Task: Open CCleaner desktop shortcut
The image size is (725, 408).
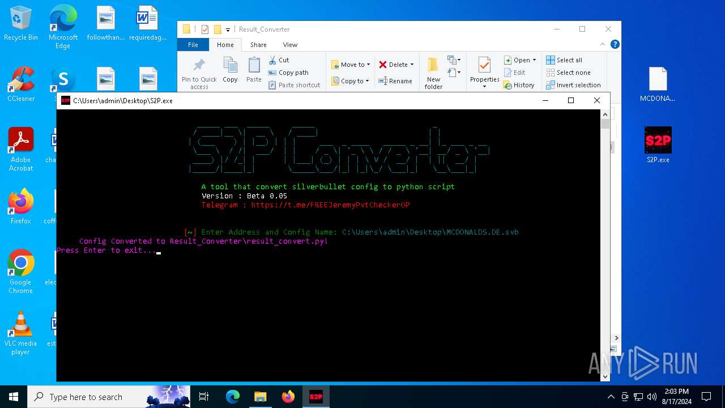Action: [21, 85]
